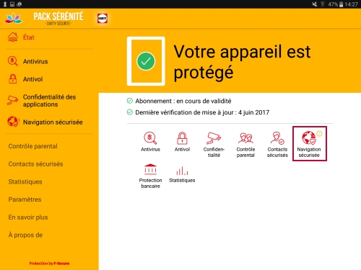Screen dimensions: 361x270
Task: Open the Protection bancaire tile
Action: pyautogui.click(x=150, y=176)
